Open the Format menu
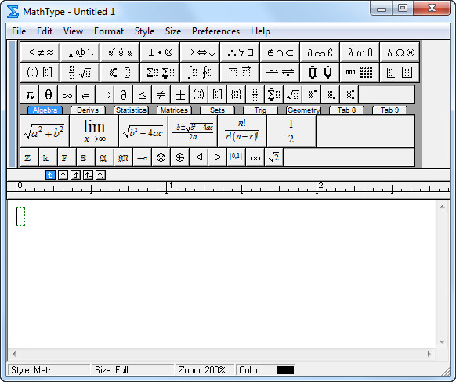Image resolution: width=456 pixels, height=382 pixels. pos(109,31)
